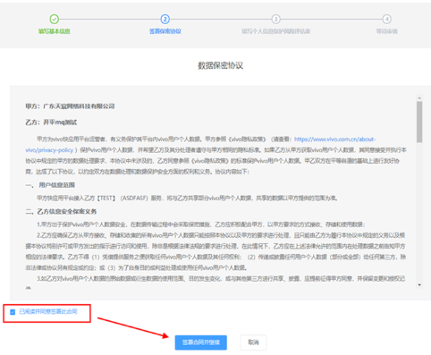Select the 等待审核 step label
Viewport: 431px width, 355px height.
tap(387, 31)
